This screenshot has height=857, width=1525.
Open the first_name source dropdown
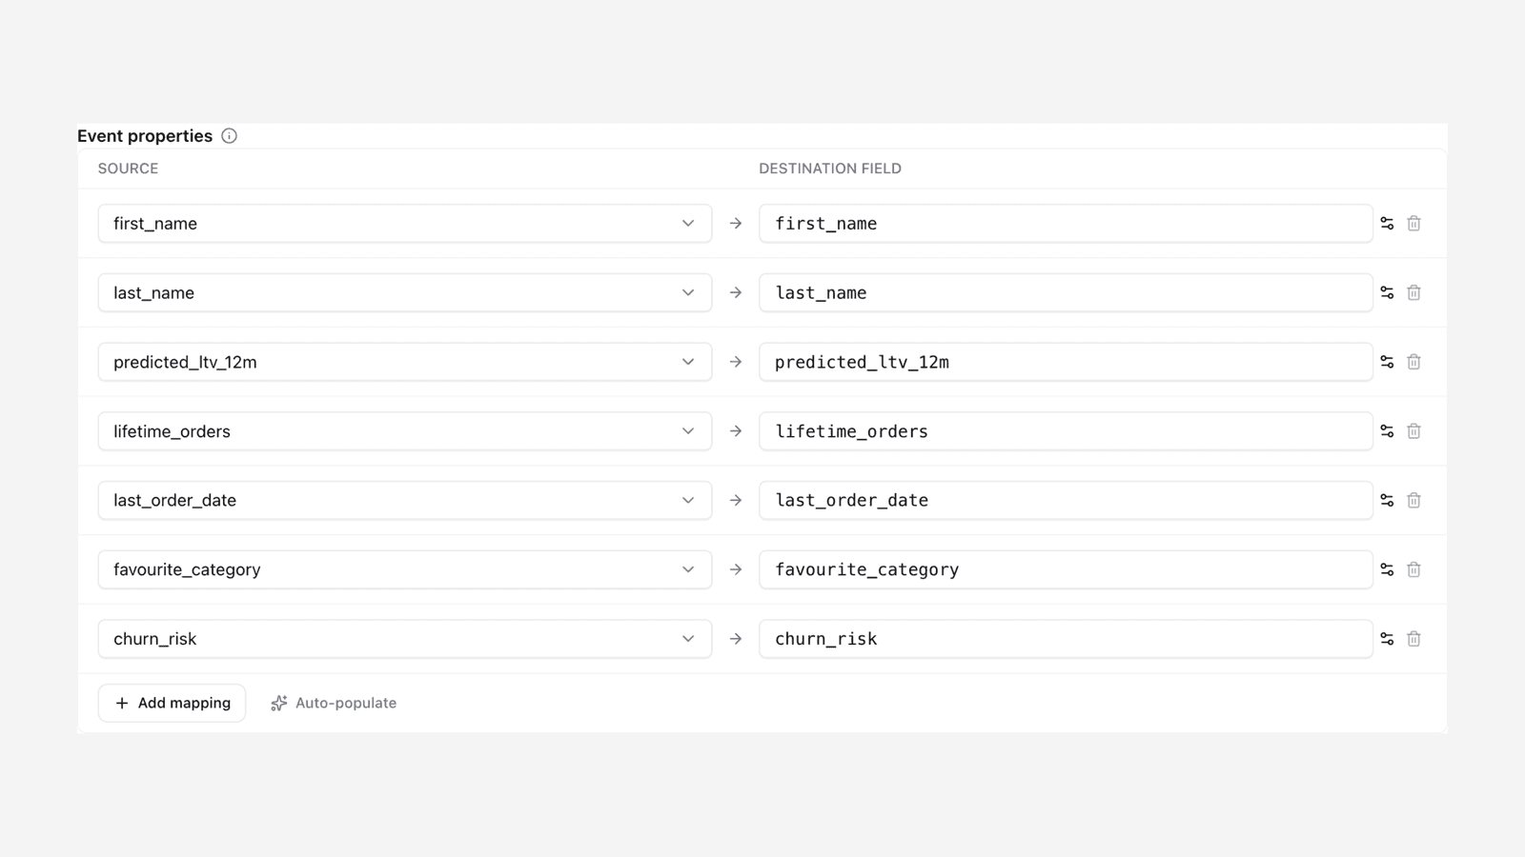pos(405,224)
